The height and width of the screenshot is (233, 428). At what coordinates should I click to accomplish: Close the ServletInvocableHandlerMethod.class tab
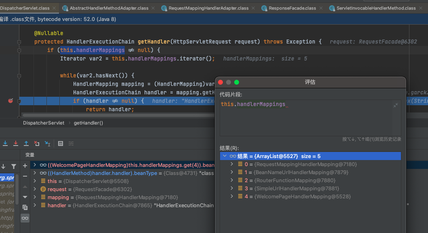tap(421, 8)
